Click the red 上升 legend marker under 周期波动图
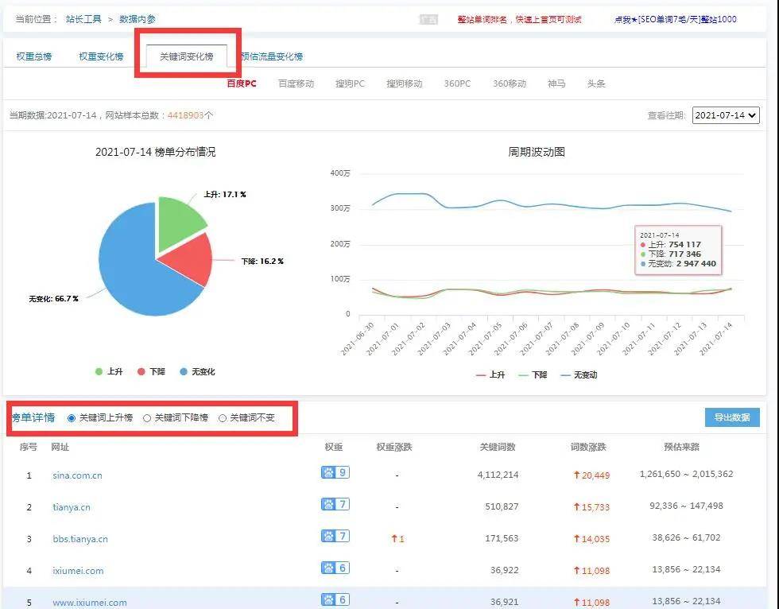This screenshot has width=779, height=609. [x=479, y=374]
